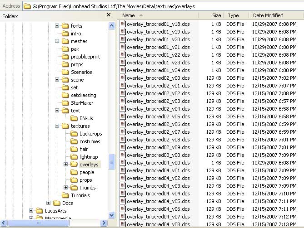Click the LucasArts folder icon
Image resolution: width=304 pixels, height=228 pixels.
pyautogui.click(x=39, y=211)
